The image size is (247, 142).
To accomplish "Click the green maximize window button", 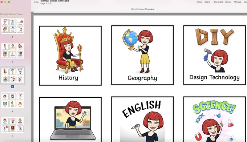I will 9,2.
